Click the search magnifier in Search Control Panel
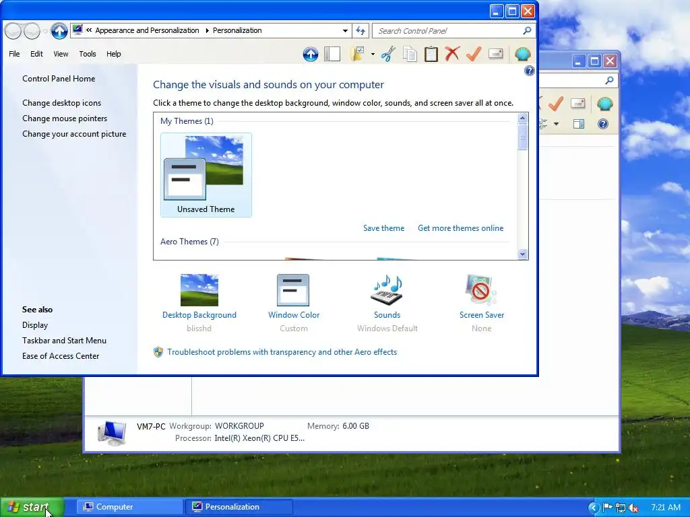 pos(527,30)
